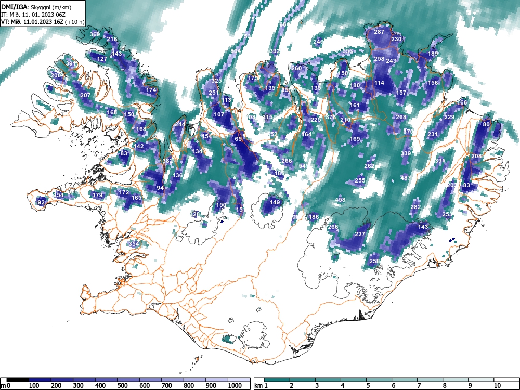The width and height of the screenshot is (520, 390).
Task: Select the black swatch between 0 and 100 m
Action: click(18, 380)
